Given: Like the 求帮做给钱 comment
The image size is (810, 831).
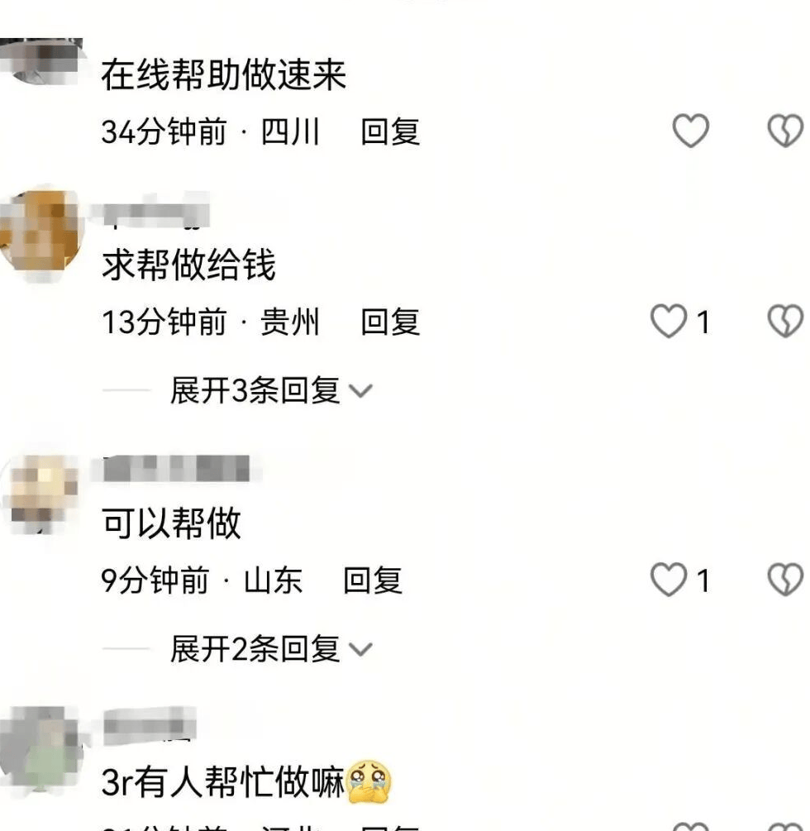Looking at the screenshot, I should [x=669, y=321].
